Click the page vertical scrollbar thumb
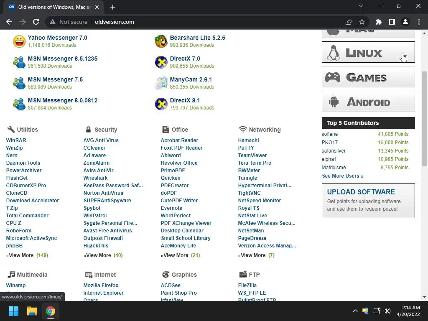 pyautogui.click(x=424, y=119)
